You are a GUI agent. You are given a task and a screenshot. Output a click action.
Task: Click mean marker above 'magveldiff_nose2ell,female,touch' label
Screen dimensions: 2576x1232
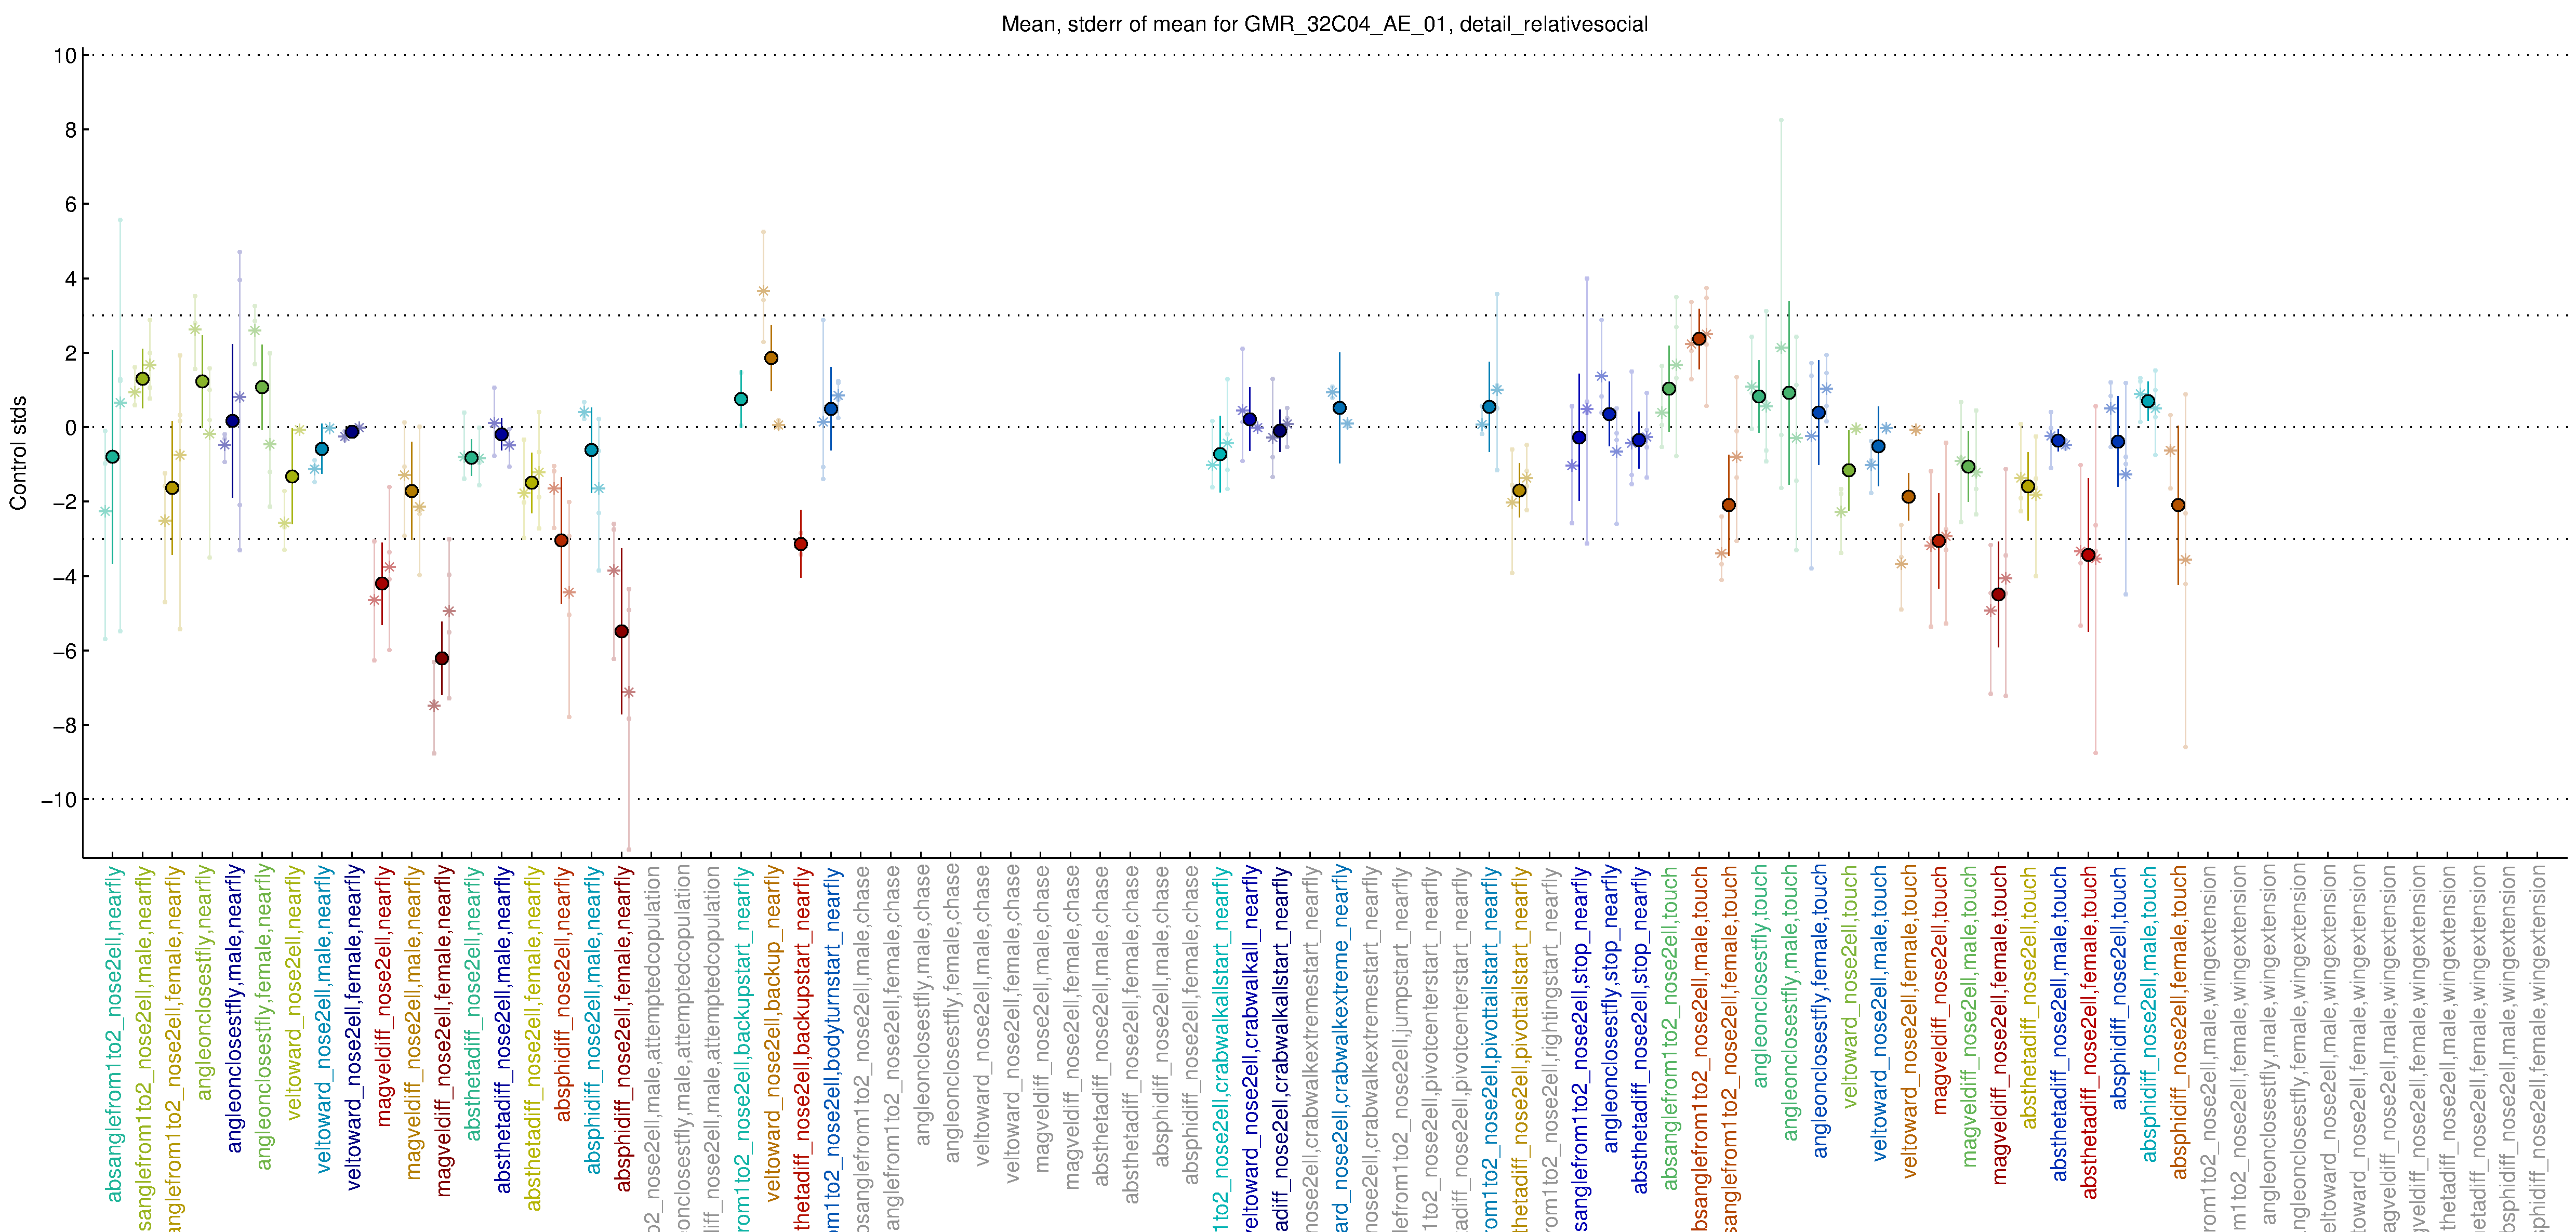[x=1999, y=594]
